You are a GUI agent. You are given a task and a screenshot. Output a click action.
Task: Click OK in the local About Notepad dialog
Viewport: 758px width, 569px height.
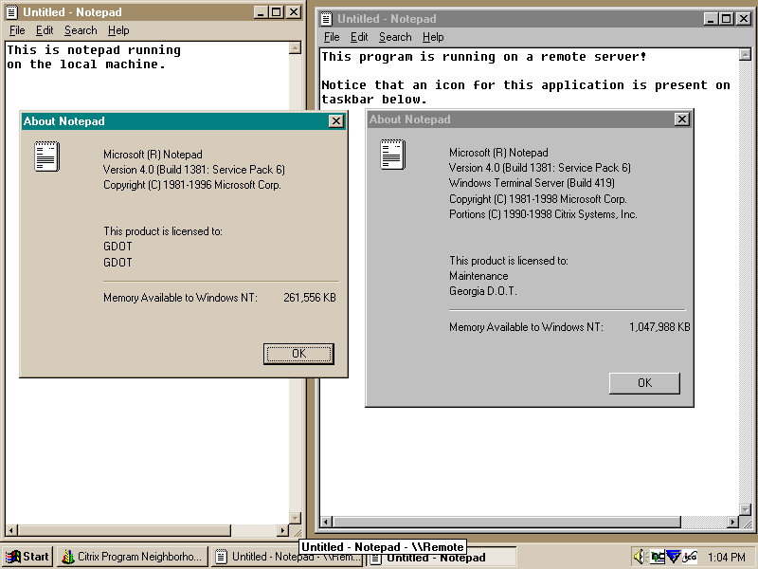[x=298, y=353]
